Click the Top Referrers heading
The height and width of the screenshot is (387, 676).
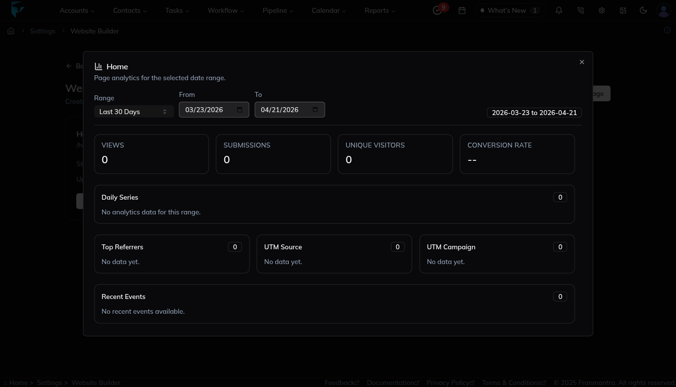pyautogui.click(x=122, y=247)
